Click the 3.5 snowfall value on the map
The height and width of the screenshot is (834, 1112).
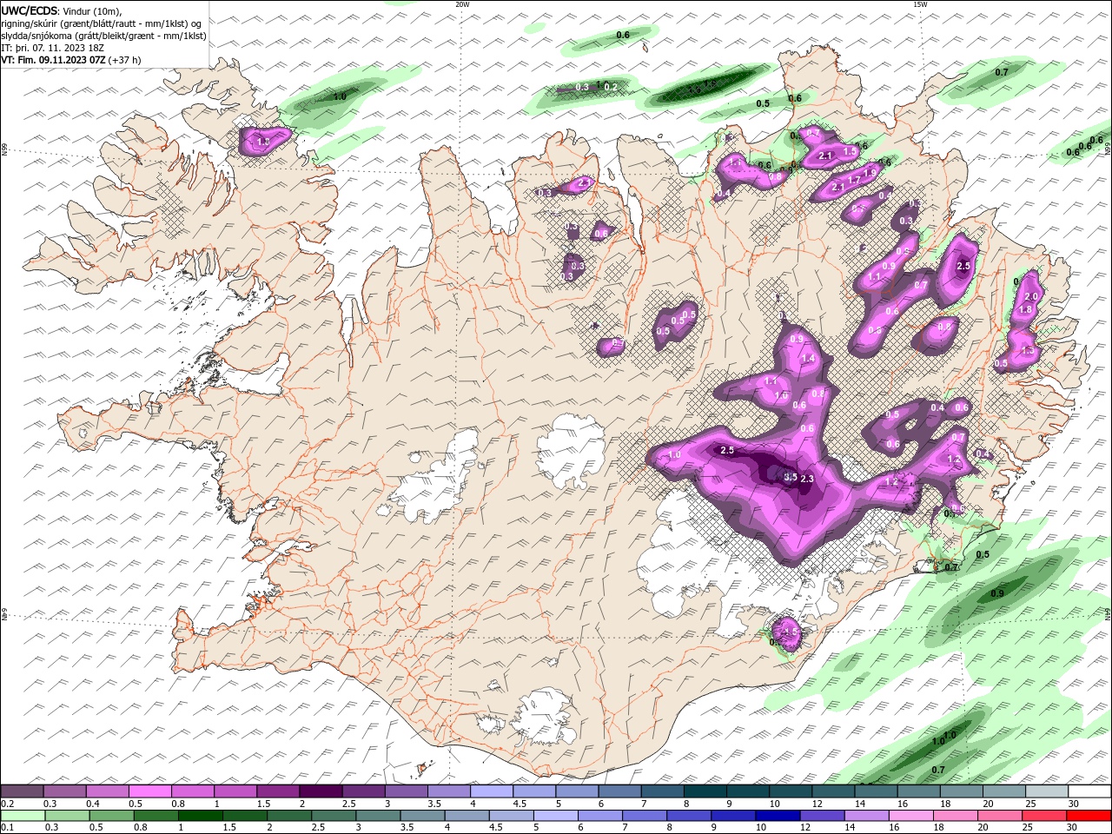coord(791,477)
